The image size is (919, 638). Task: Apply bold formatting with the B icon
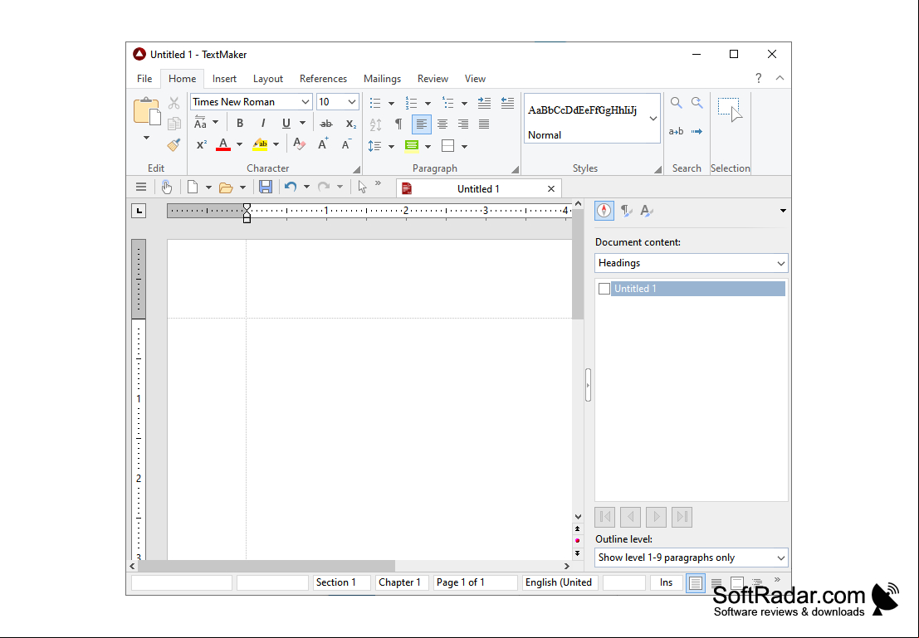click(240, 123)
